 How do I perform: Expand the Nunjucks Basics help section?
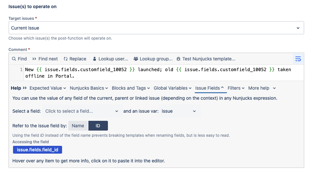[x=89, y=88]
